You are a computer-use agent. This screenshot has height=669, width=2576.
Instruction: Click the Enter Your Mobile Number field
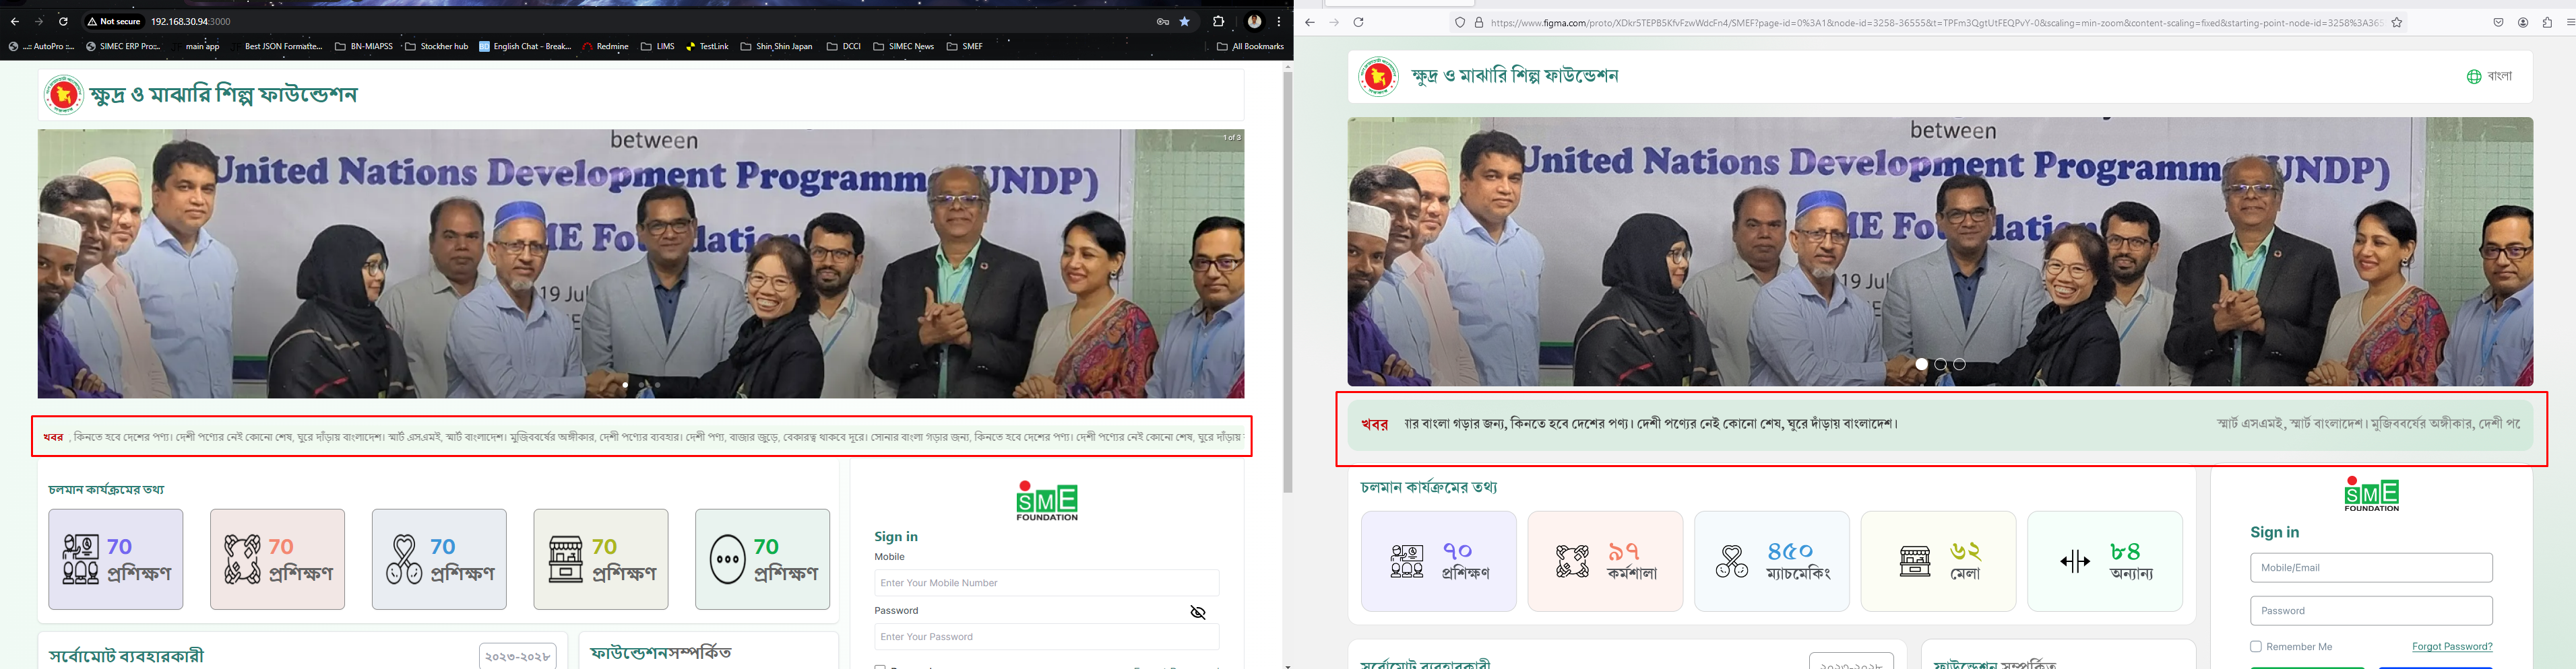[1046, 583]
